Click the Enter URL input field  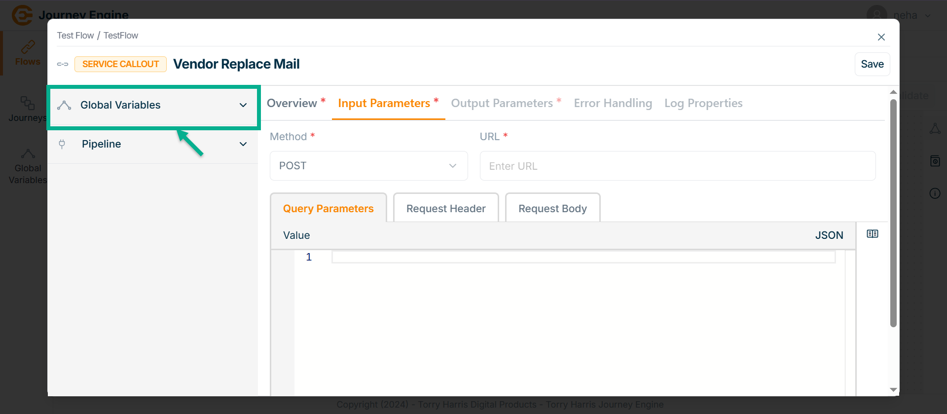click(677, 166)
